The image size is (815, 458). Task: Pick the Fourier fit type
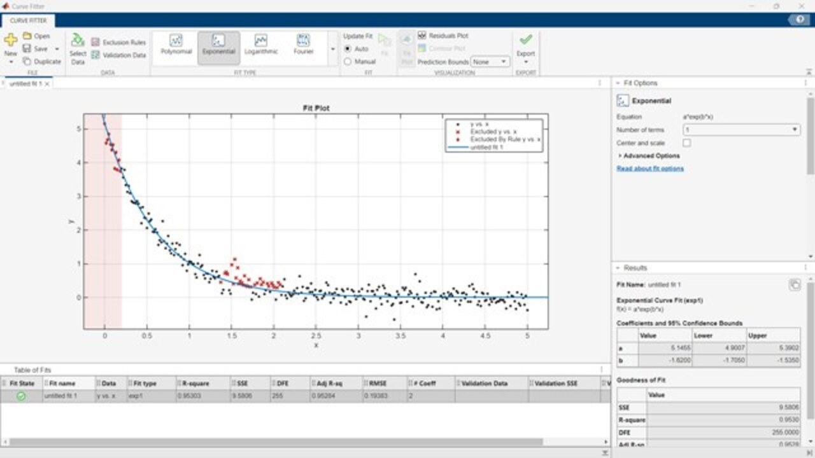click(x=304, y=45)
